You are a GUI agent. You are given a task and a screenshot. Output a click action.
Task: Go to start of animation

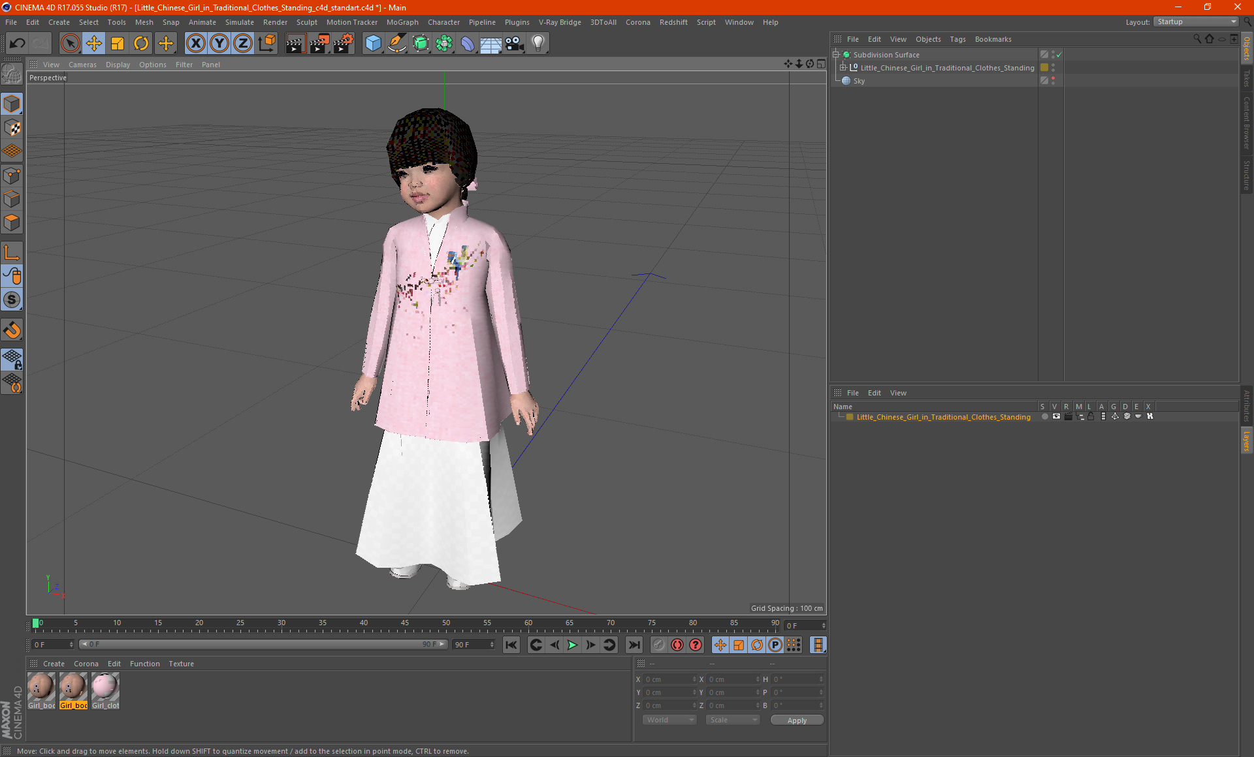click(511, 645)
